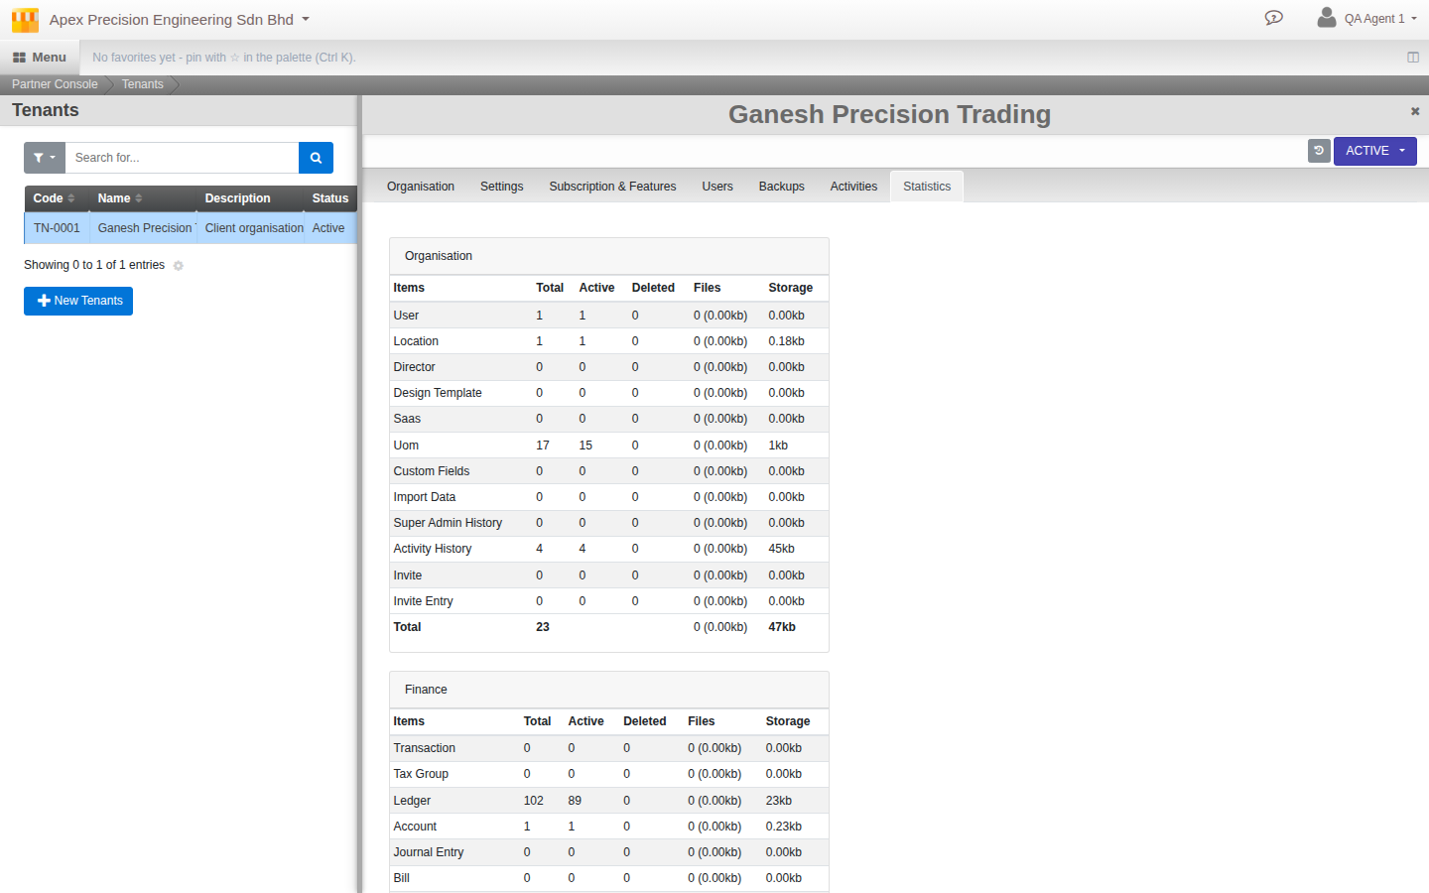The height and width of the screenshot is (893, 1429).
Task: Click the Design Template row label
Action: (438, 393)
